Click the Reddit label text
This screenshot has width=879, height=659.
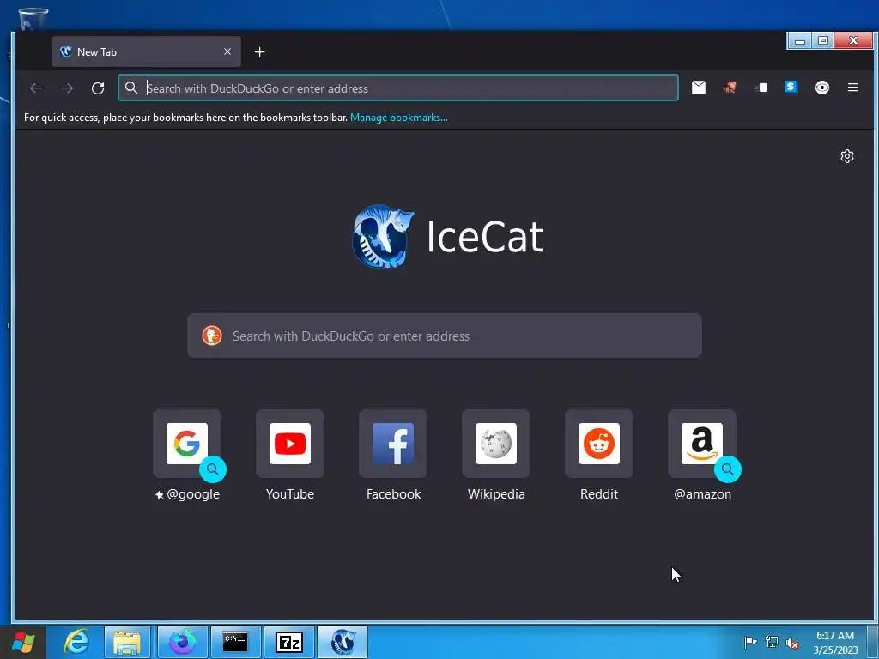click(x=599, y=494)
